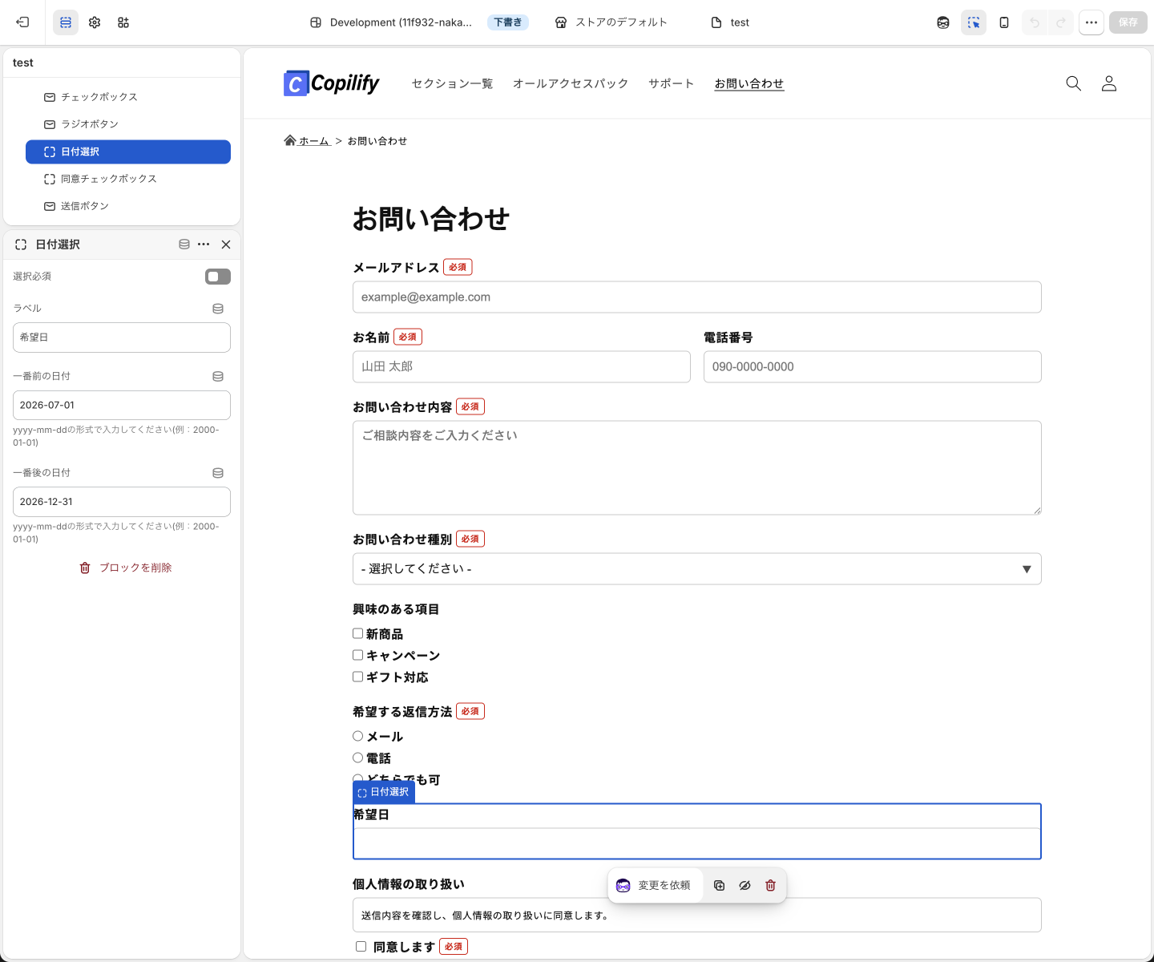Image resolution: width=1154 pixels, height=962 pixels.
Task: Select the 同意チェックボックス block
Action: [128, 179]
